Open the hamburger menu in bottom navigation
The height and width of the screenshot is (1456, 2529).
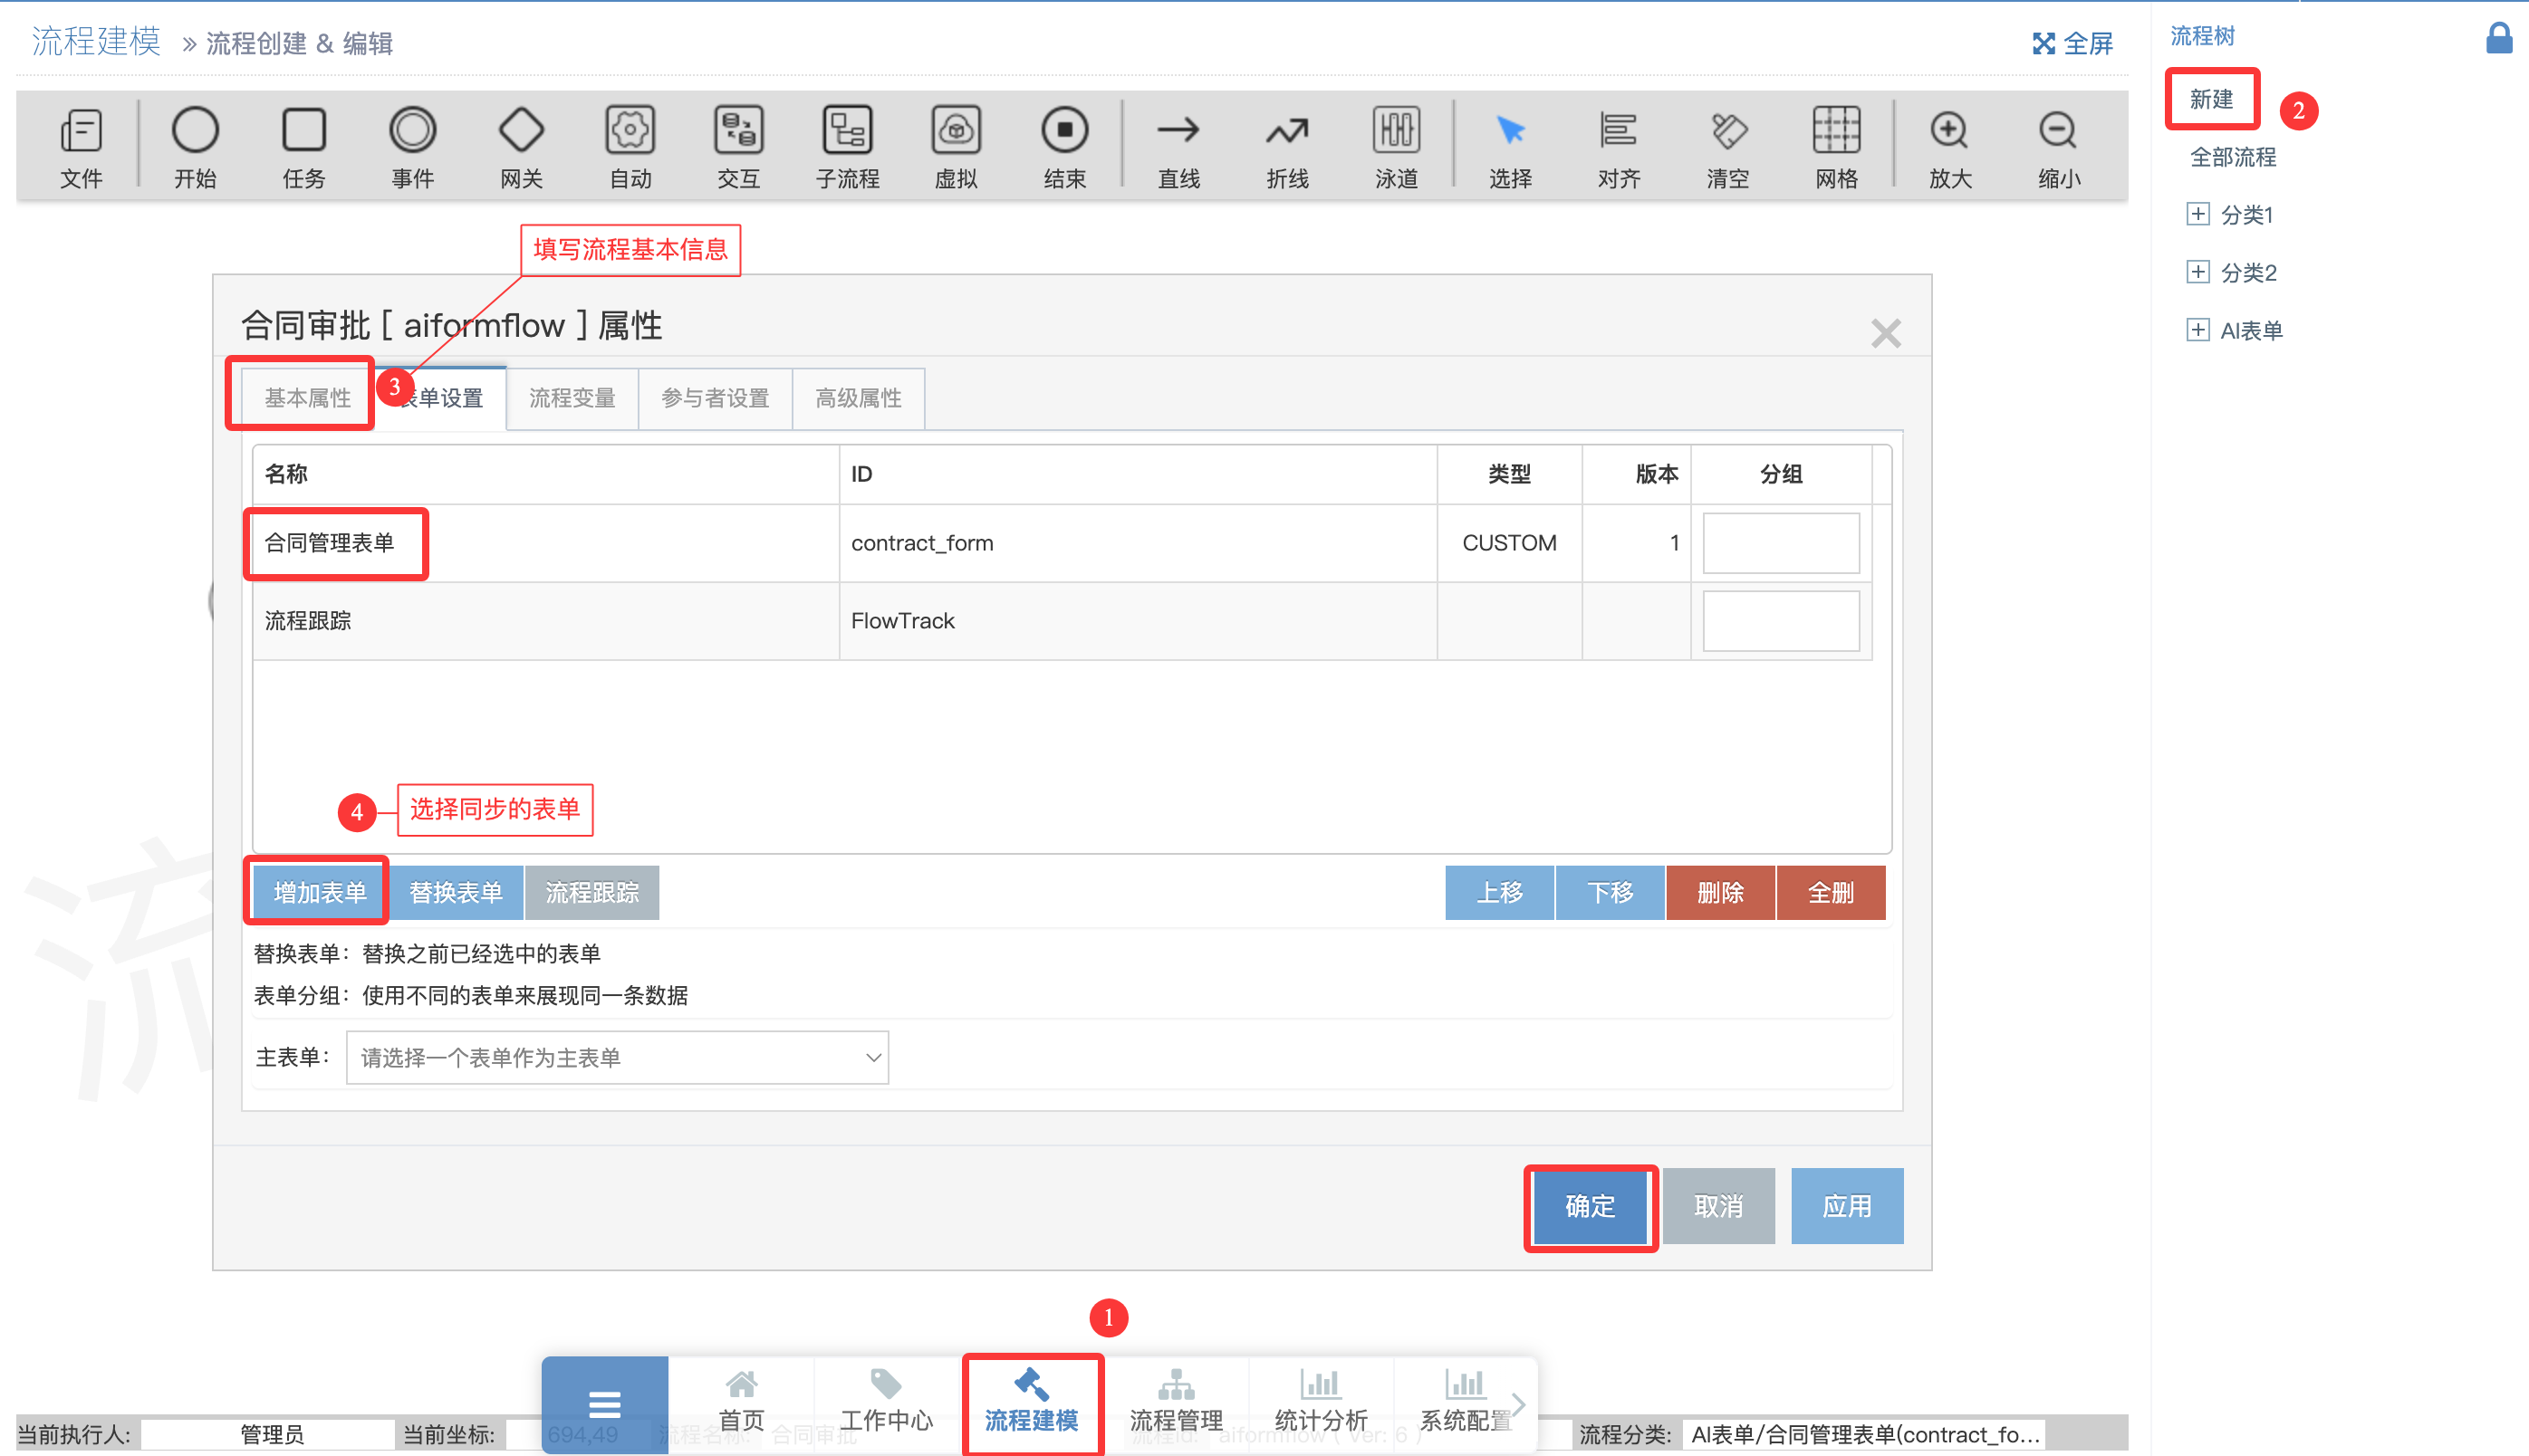coord(604,1404)
